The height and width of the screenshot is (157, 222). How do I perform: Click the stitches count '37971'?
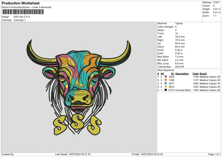(216, 3)
